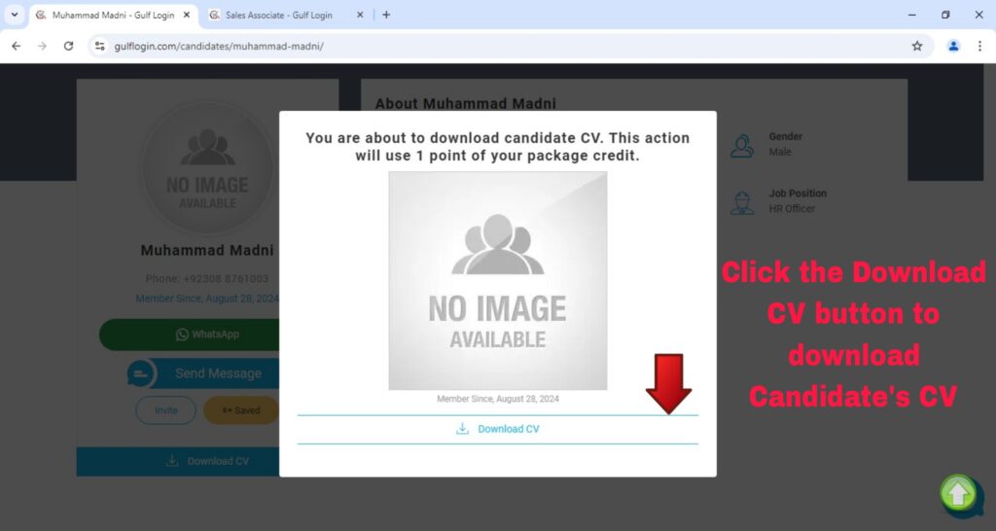Viewport: 996px width, 531px height.
Task: Open the Chrome three-dot menu
Action: 979,46
